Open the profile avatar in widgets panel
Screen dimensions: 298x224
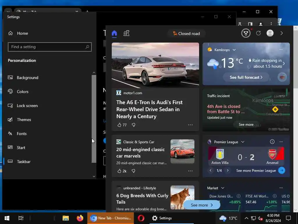[270, 33]
